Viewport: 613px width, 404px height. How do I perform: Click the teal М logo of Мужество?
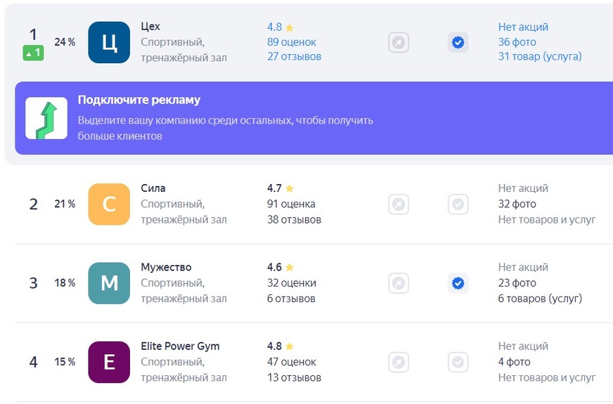(x=109, y=283)
